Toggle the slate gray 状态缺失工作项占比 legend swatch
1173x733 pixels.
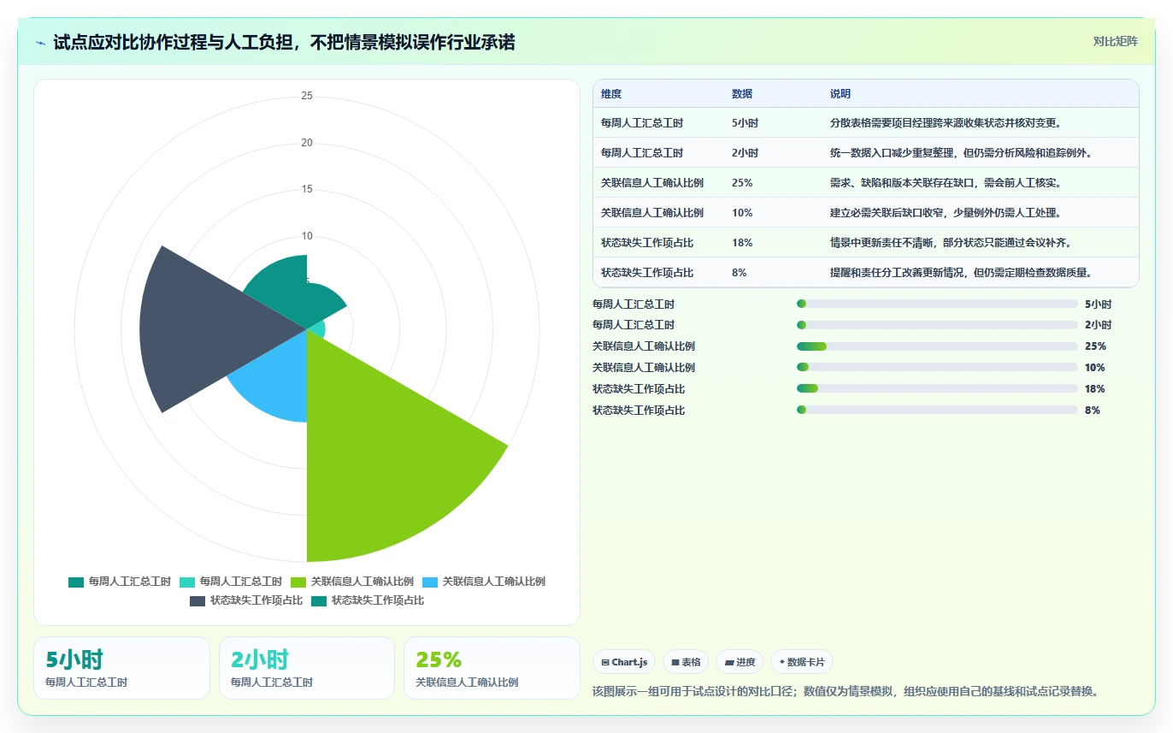click(x=197, y=600)
